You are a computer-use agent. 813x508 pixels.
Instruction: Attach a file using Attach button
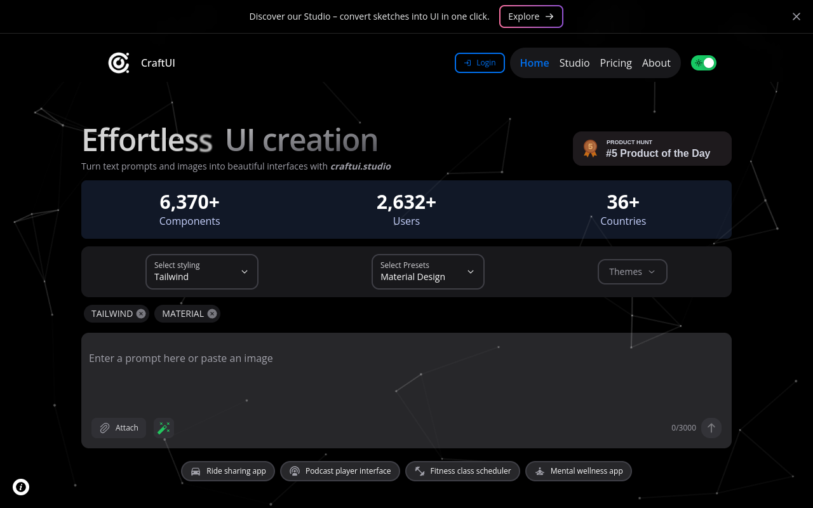click(x=119, y=428)
